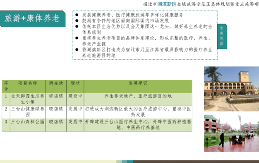The height and width of the screenshot is (163, 259).
Task: Select the 发展思路 vertical label
Action: pyautogui.click(x=222, y=36)
